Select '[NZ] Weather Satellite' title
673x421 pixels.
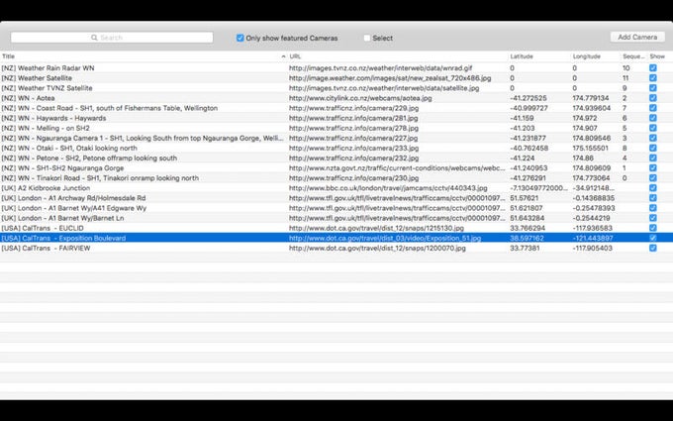click(37, 77)
